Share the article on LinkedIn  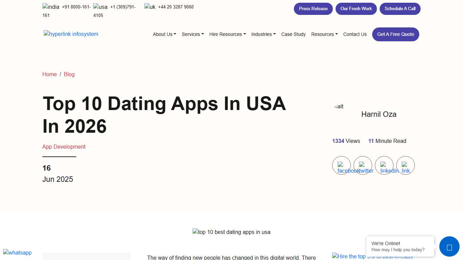coord(384,166)
